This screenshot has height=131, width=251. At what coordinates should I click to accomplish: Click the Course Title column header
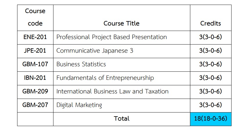(121, 23)
